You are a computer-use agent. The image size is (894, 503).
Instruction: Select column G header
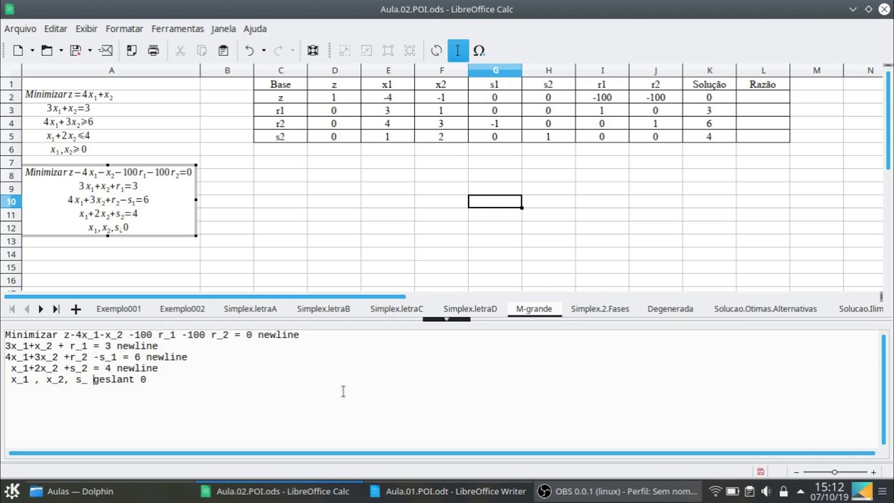point(495,71)
